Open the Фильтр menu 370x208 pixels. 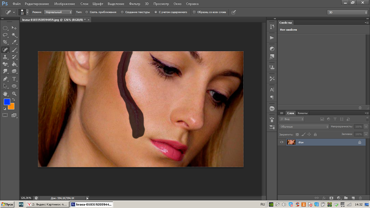click(x=134, y=4)
